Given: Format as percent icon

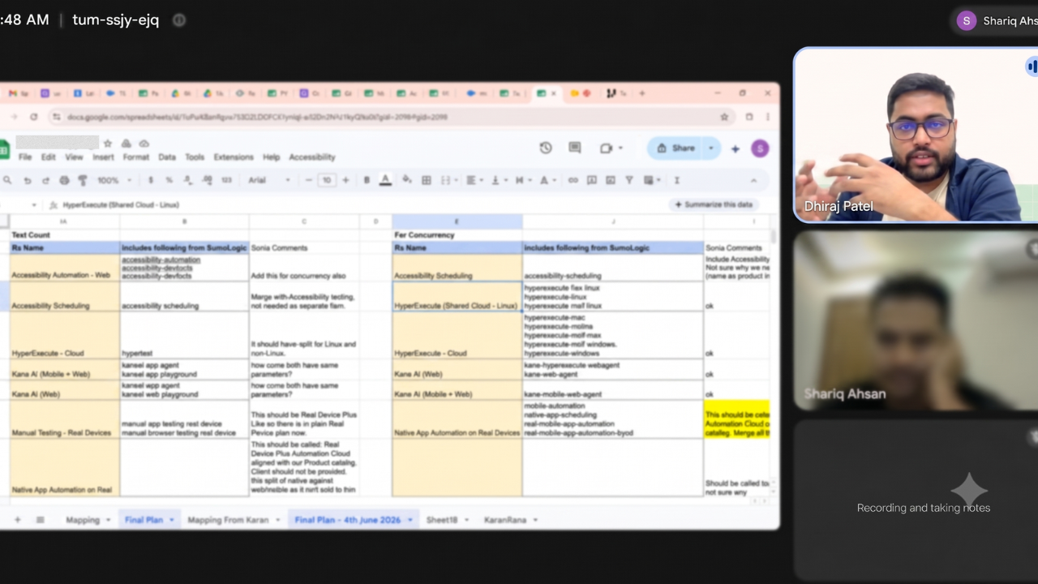Looking at the screenshot, I should [x=169, y=180].
